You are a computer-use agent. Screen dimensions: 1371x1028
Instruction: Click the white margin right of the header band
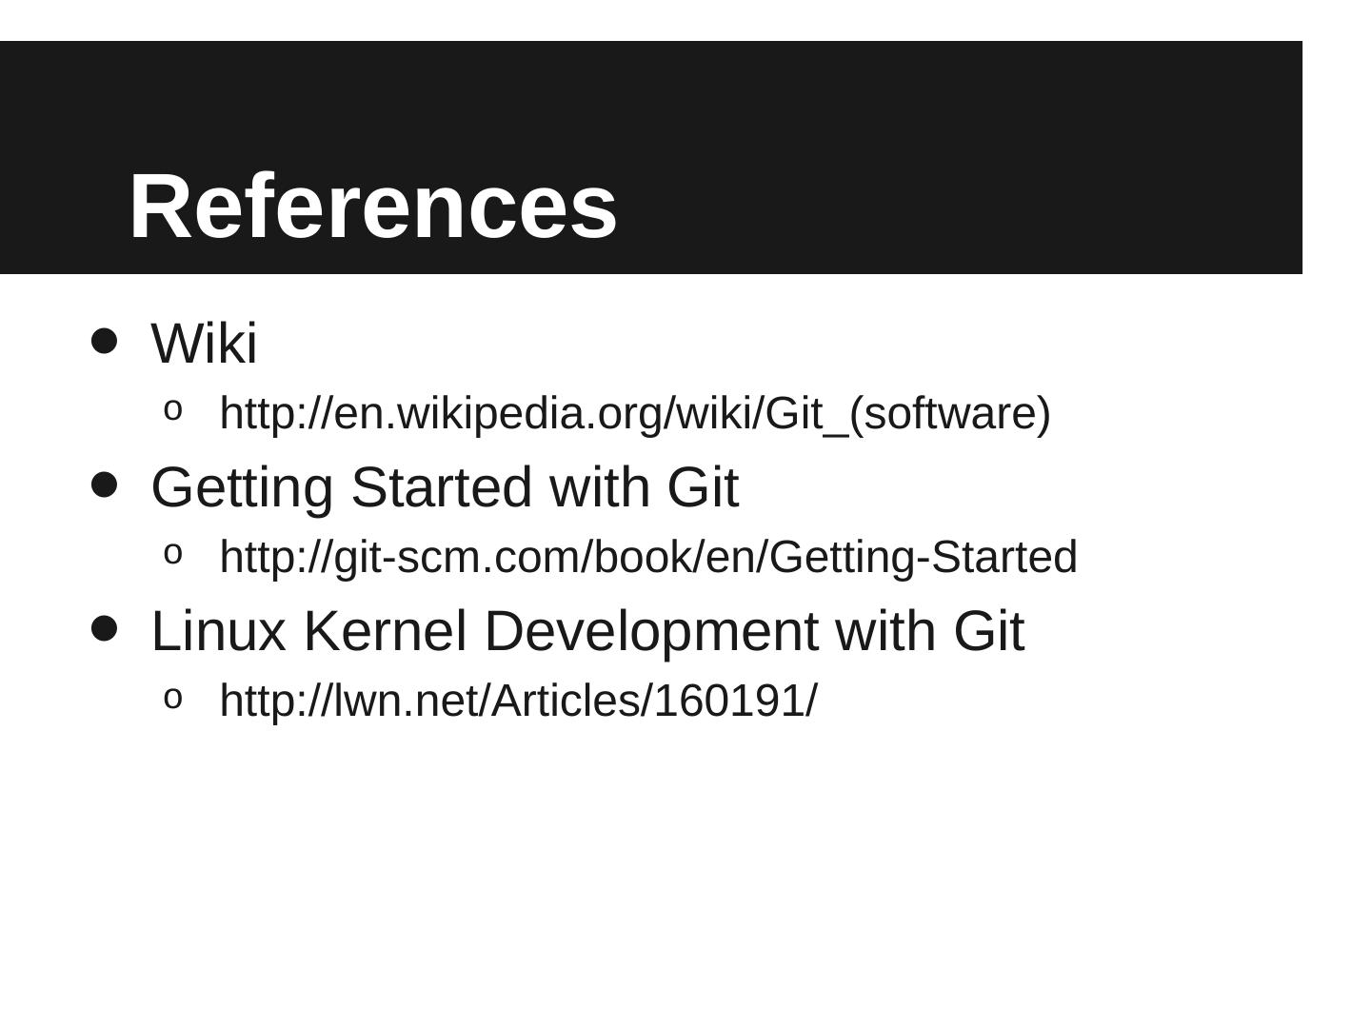pos(1337,157)
